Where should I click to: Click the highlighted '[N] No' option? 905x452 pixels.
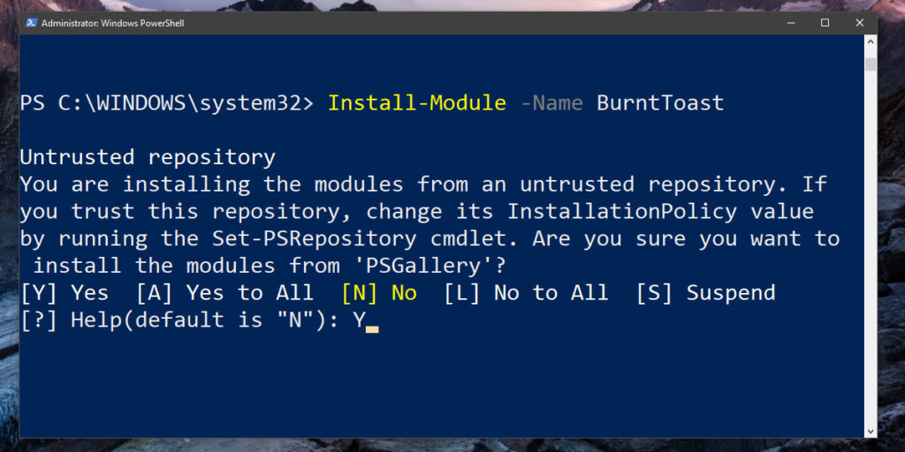[x=379, y=293]
